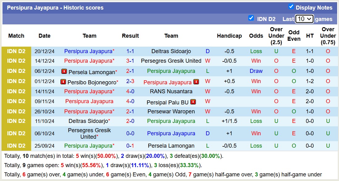The image size is (339, 181).
Task: Click red card icon after Persipura Jayapura, 01/12/24 row
Action: coord(196,82)
